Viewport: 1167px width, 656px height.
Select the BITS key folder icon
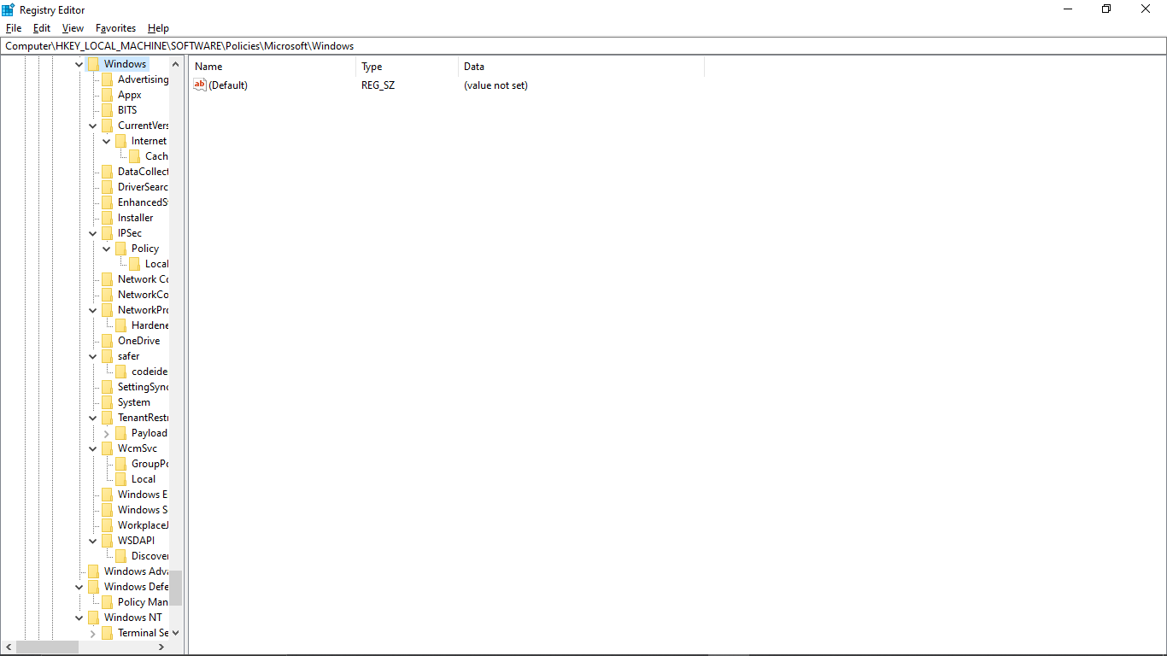(107, 110)
